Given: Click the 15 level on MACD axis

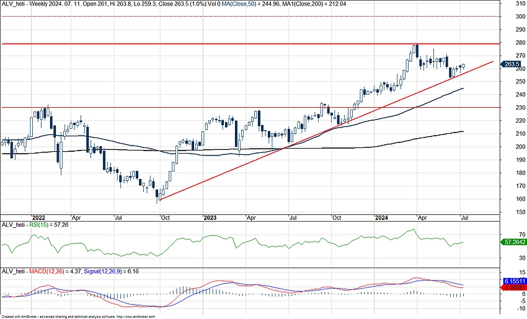Looking at the screenshot, I should 522,273.
